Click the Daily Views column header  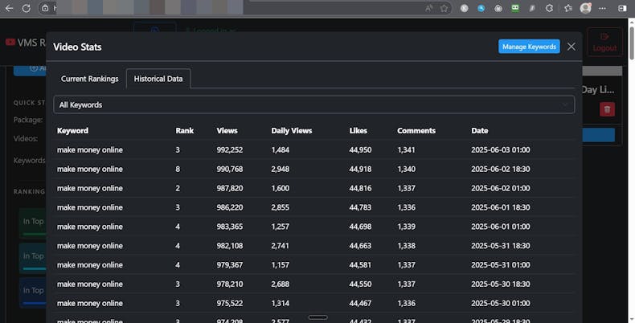291,130
